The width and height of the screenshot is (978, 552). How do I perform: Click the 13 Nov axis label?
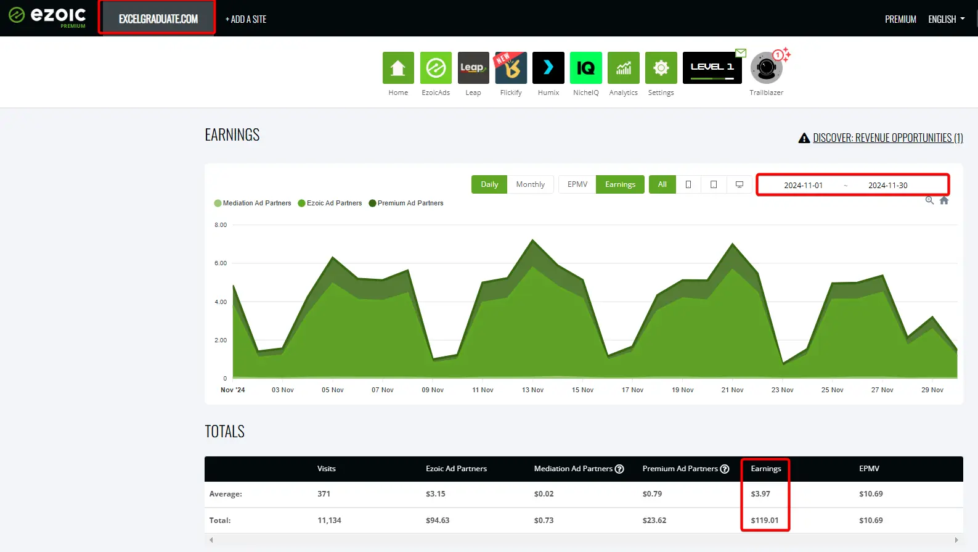coord(532,390)
